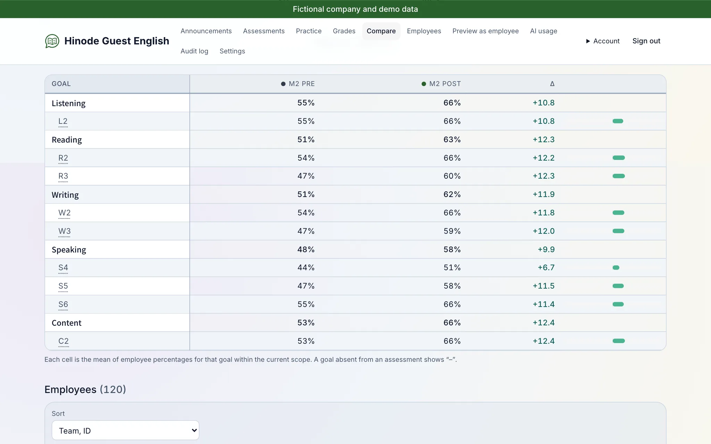Open the Grades tab
The height and width of the screenshot is (444, 711).
[x=344, y=31]
